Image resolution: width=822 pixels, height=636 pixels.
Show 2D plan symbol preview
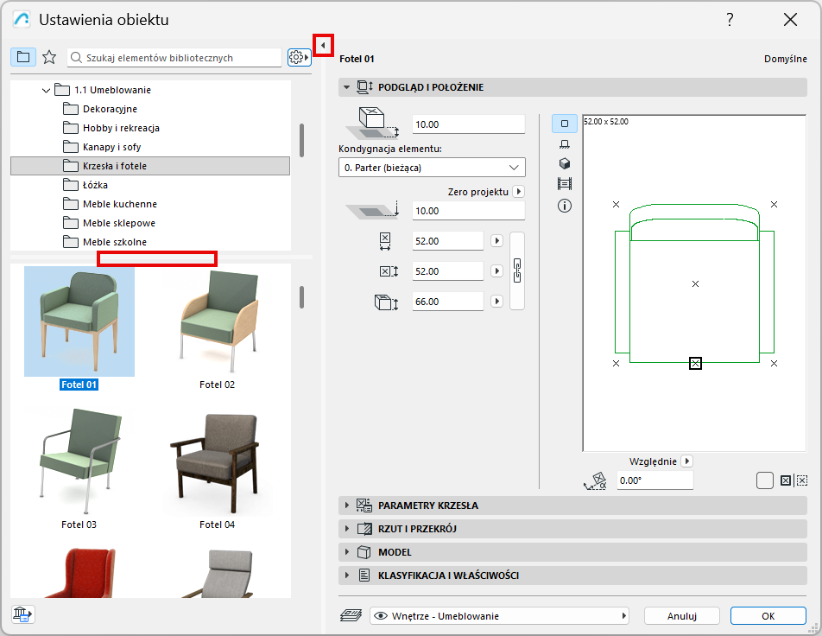click(x=565, y=124)
